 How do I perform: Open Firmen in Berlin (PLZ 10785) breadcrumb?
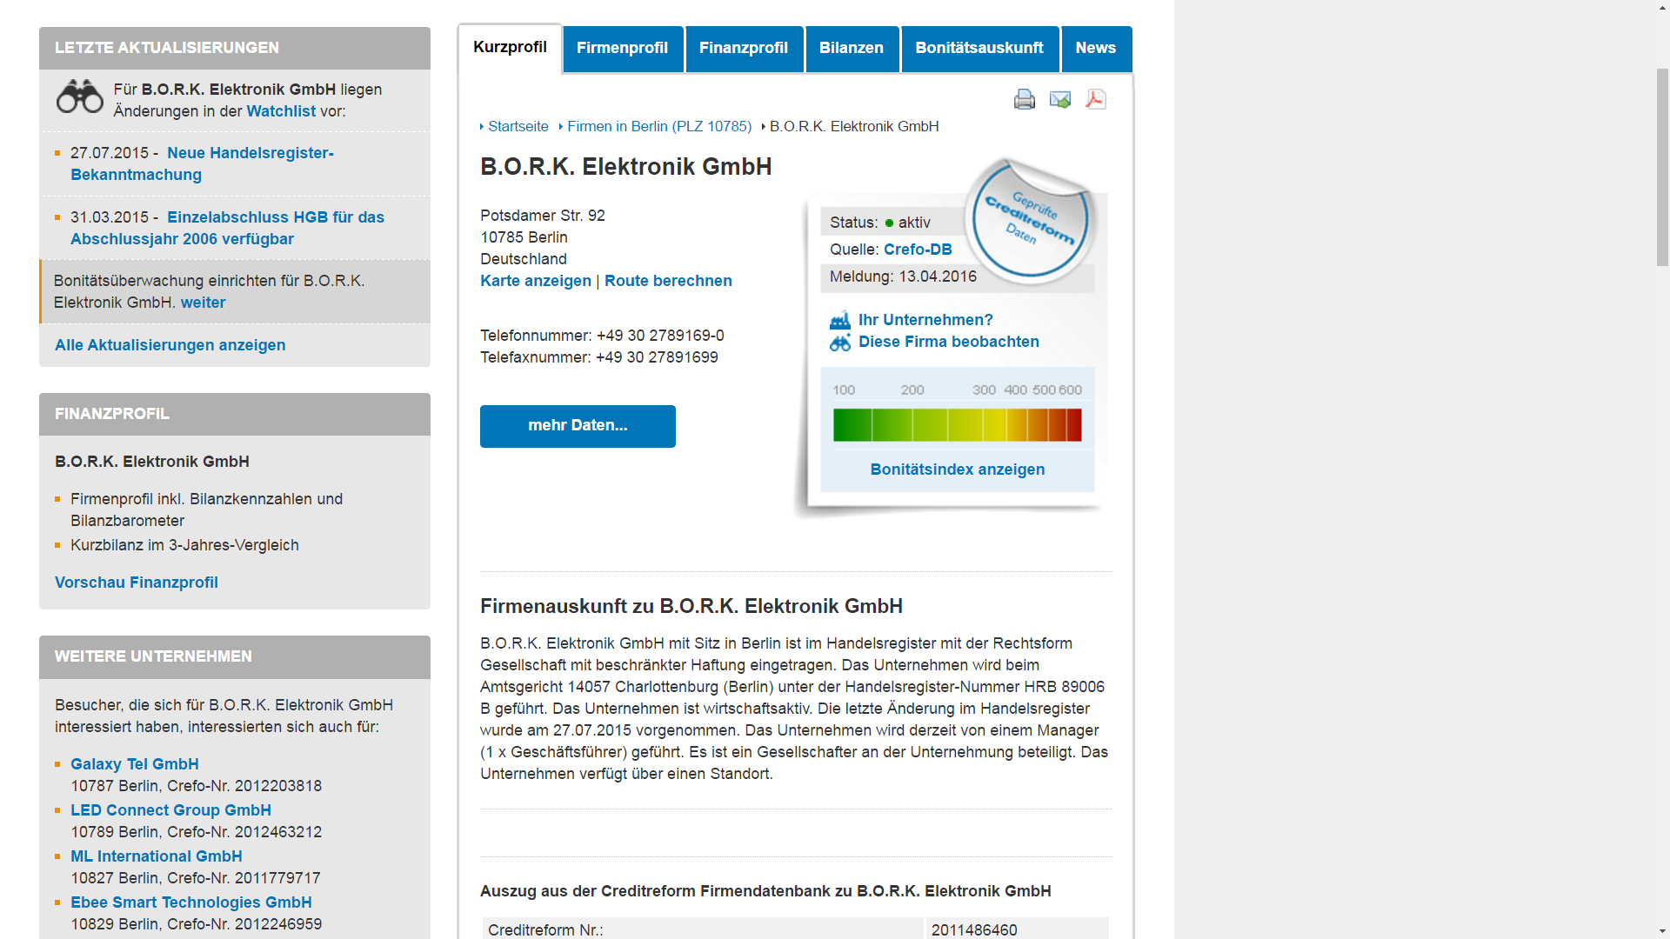coord(659,127)
